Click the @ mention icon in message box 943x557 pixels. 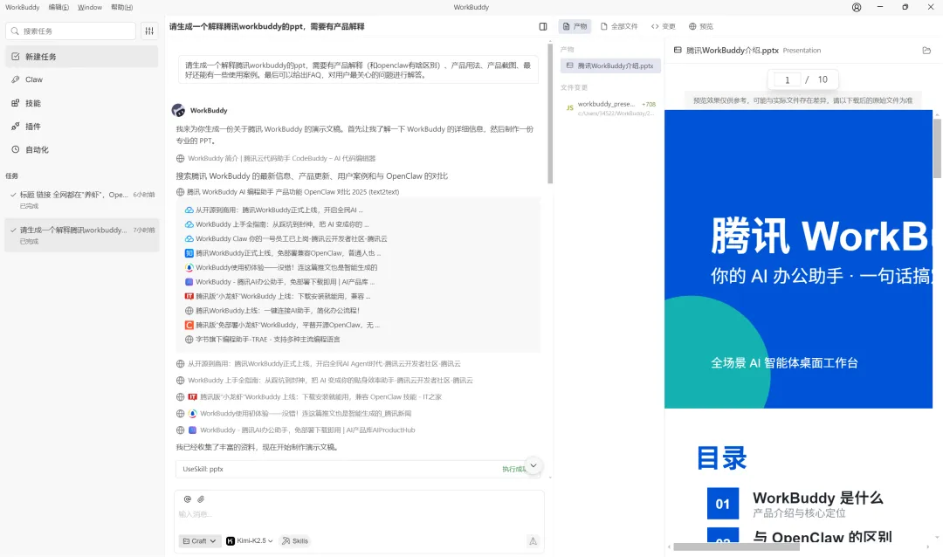click(x=188, y=499)
